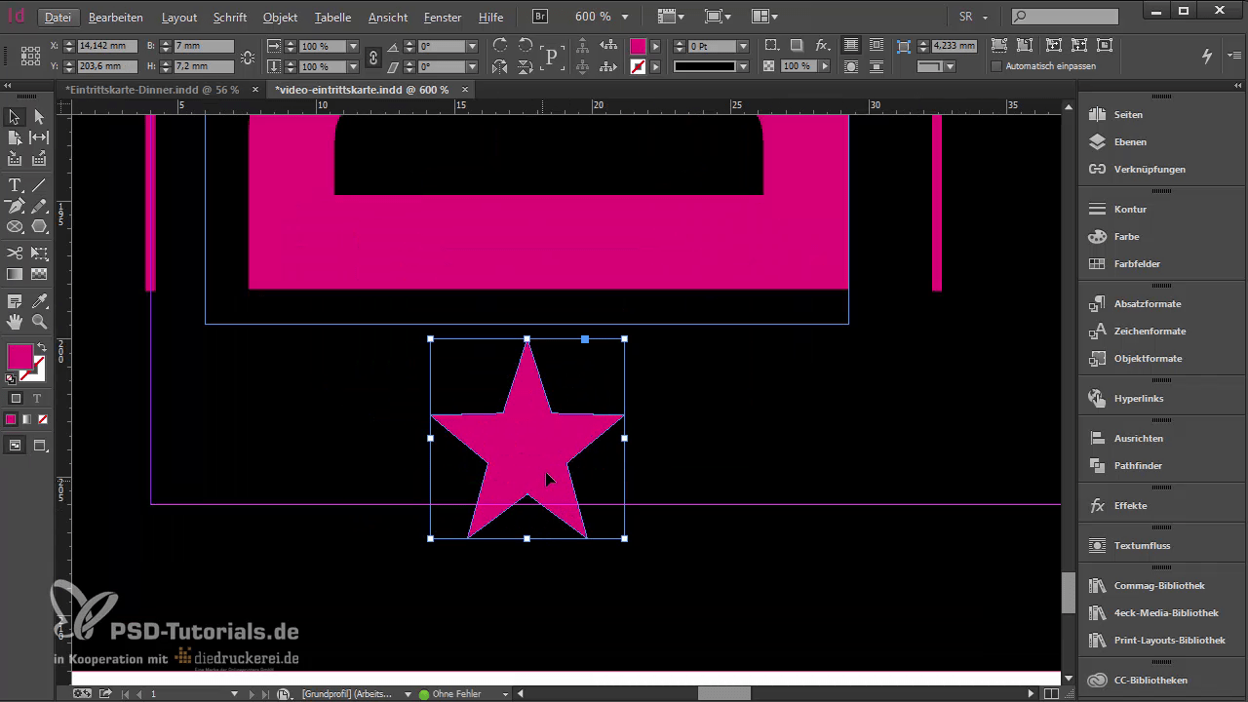This screenshot has height=702, width=1248.
Task: Click the X position input field
Action: 106,46
